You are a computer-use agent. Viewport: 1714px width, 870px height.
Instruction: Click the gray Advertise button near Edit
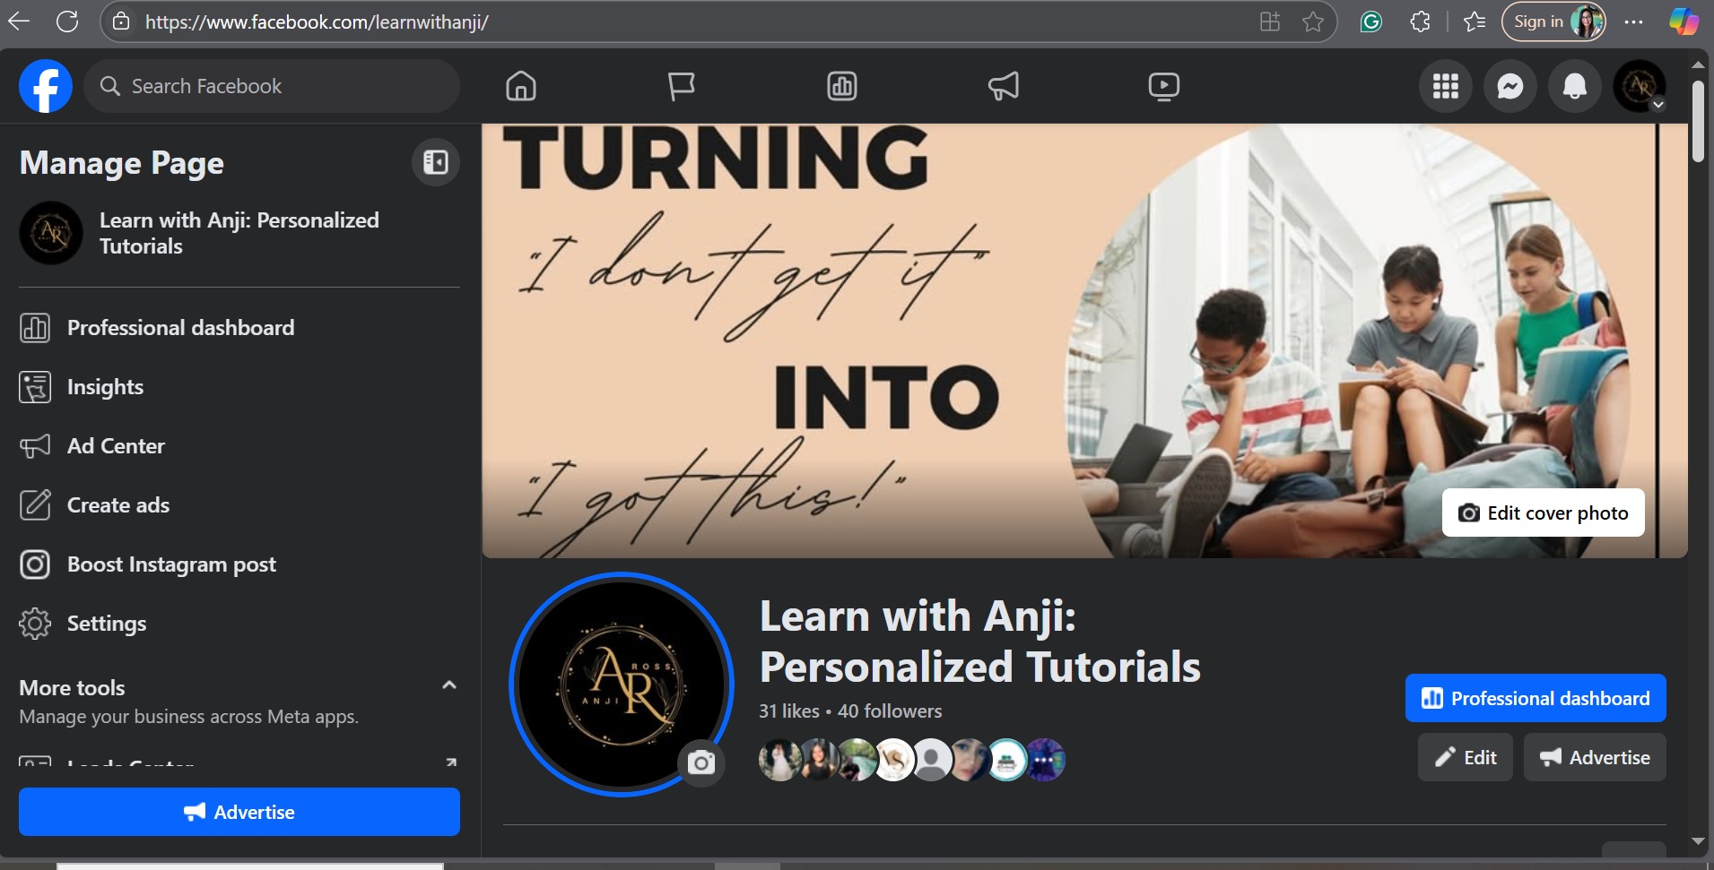[1595, 757]
